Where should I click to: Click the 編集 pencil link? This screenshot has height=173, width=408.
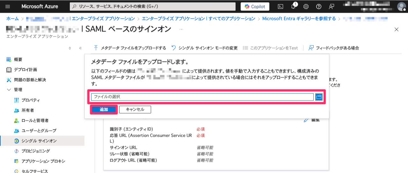pyautogui.click(x=312, y=120)
